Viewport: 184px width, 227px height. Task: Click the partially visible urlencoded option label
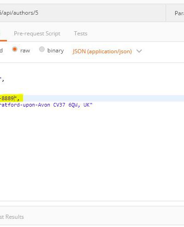pyautogui.click(x=1, y=51)
